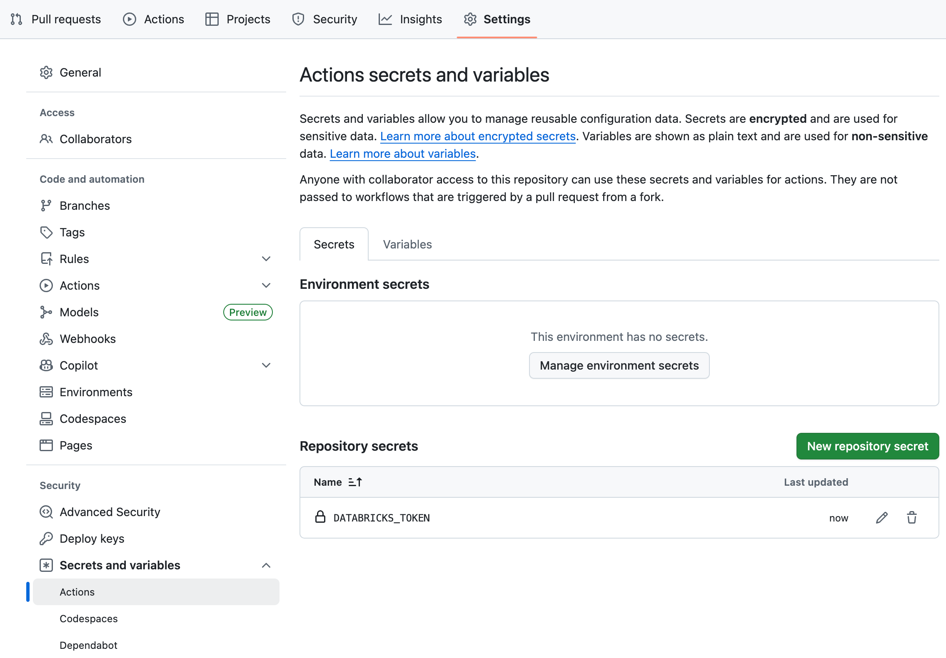946x658 pixels.
Task: Click the Advanced Security shield icon
Action: tap(46, 512)
